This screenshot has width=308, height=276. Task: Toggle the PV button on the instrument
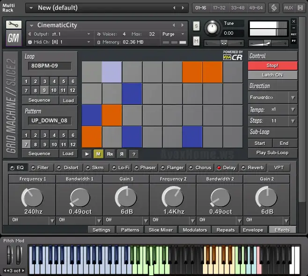pos(293,41)
